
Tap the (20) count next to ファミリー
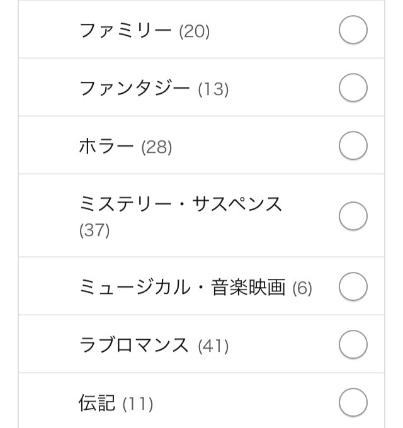point(195,31)
